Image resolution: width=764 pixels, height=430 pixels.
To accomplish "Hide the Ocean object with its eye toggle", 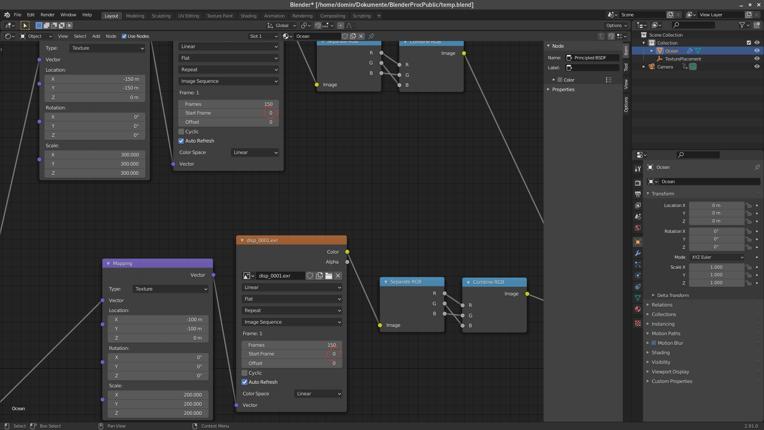I will (757, 51).
